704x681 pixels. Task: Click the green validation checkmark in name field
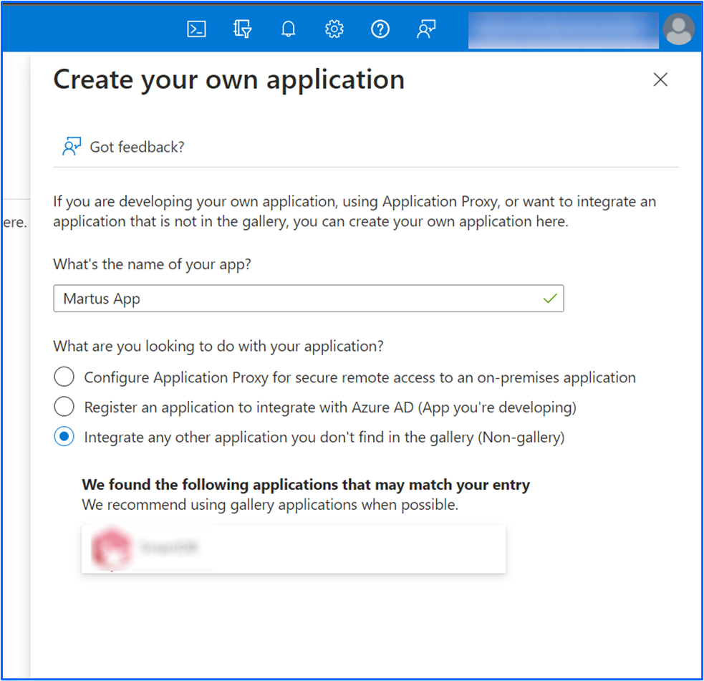point(550,299)
